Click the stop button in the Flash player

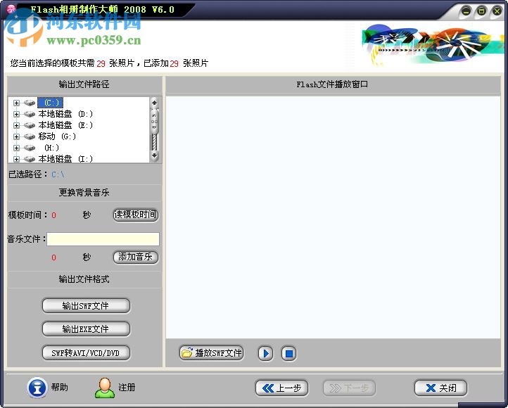point(288,353)
